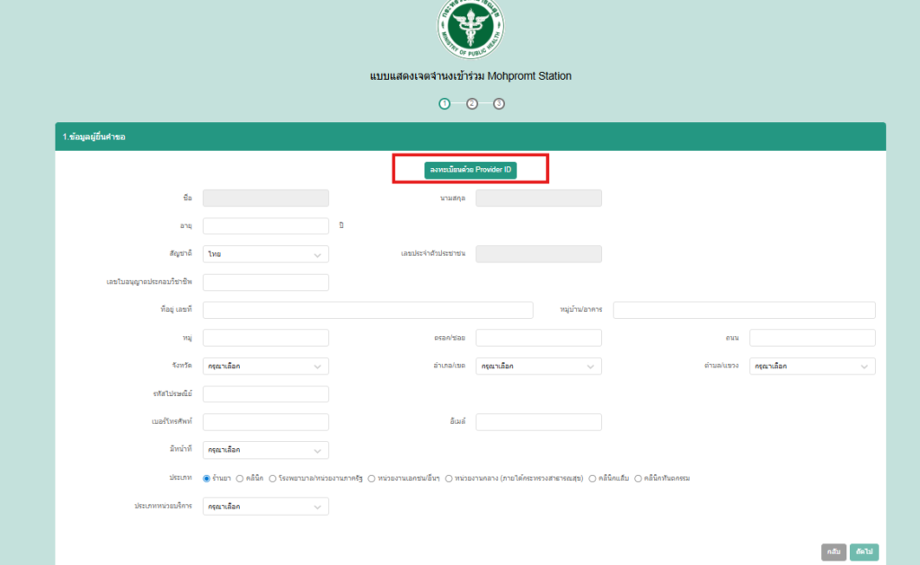Expand the ตำบล/แขวง subdistrict dropdown
Viewport: 920px width, 565px height.
812,366
